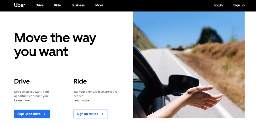This screenshot has height=125, width=256.
Task: Follow Learn more under the Drive section
Action: coord(22,100)
